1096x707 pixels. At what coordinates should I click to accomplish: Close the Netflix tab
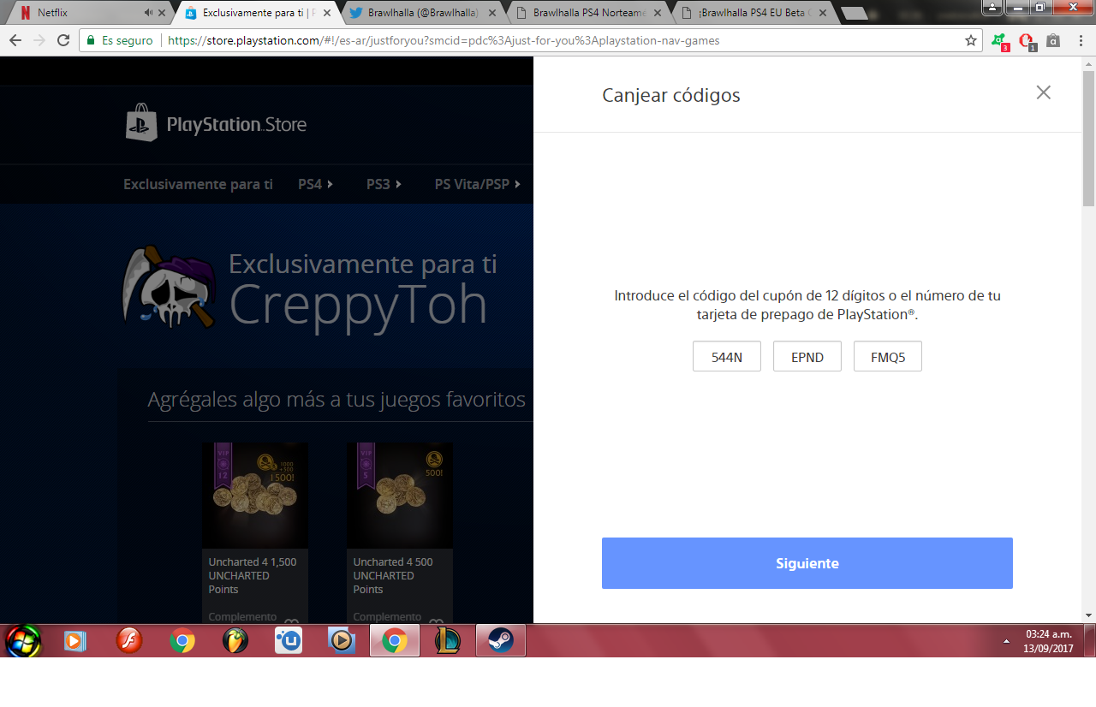click(162, 13)
